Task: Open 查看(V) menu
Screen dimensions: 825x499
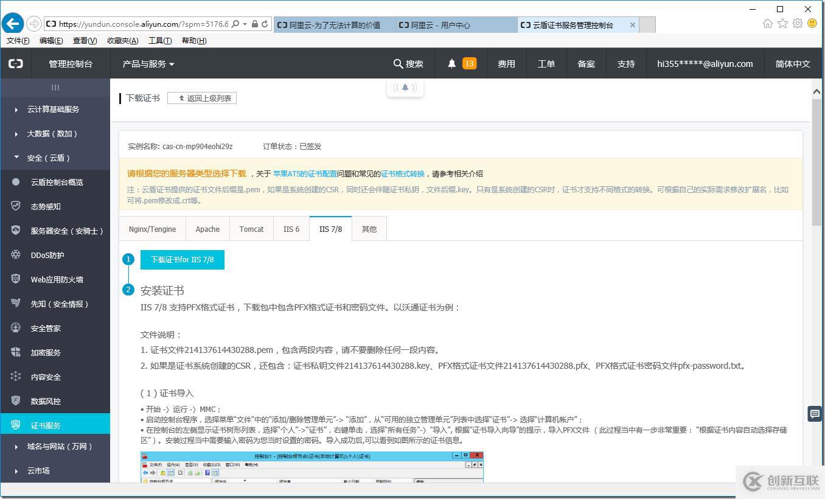Action: (x=85, y=41)
